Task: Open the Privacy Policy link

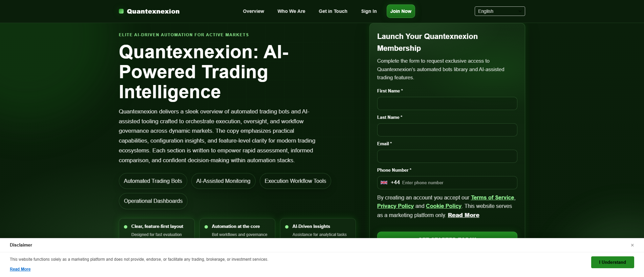Action: pos(395,206)
